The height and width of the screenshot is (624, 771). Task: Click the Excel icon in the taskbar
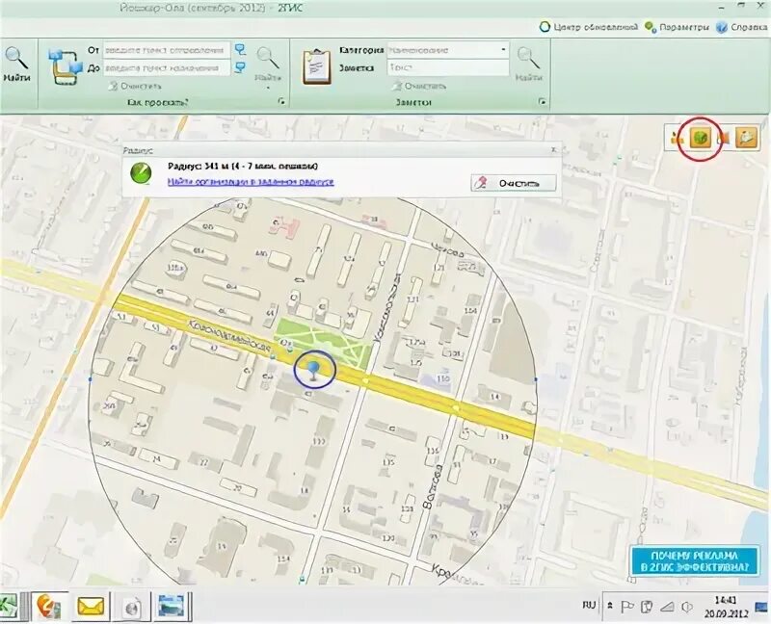(x=9, y=607)
